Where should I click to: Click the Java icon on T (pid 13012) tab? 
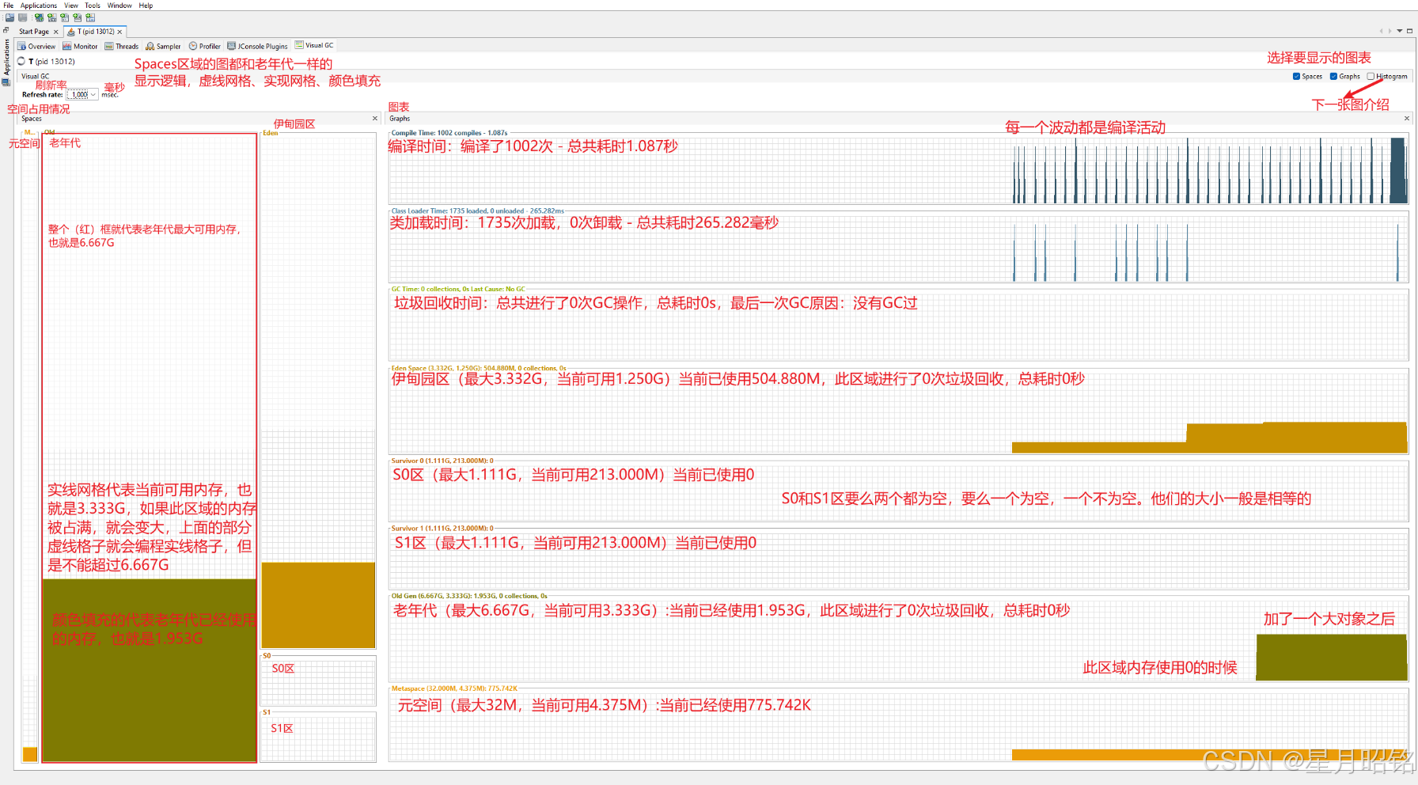[x=71, y=32]
